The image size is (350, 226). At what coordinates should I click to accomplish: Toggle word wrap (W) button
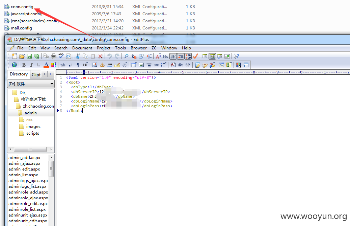pos(173,56)
